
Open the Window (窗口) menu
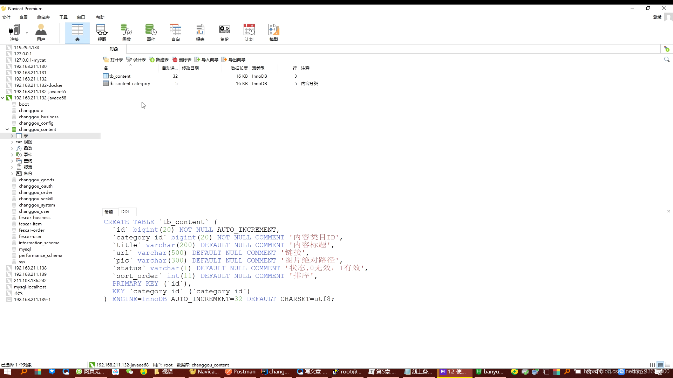click(x=81, y=17)
